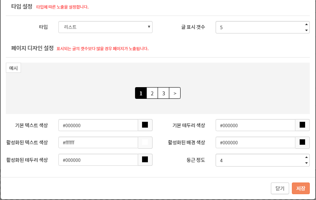Click the 페이지 디자인 설정 heading
316x200 pixels.
point(32,48)
